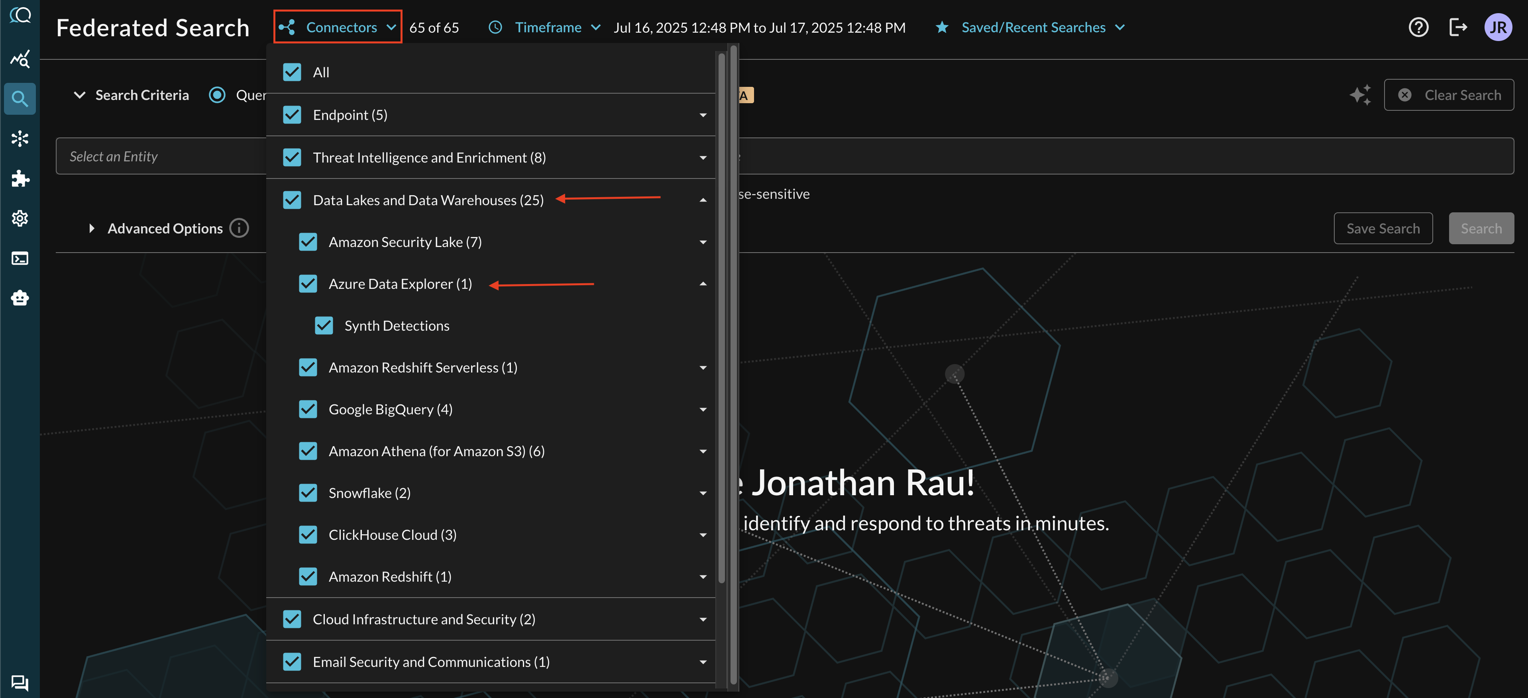1528x698 pixels.
Task: Close the Connectors dropdown menu
Action: pos(338,27)
